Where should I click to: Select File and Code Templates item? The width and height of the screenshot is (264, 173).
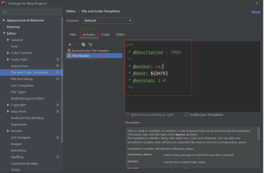point(30,72)
